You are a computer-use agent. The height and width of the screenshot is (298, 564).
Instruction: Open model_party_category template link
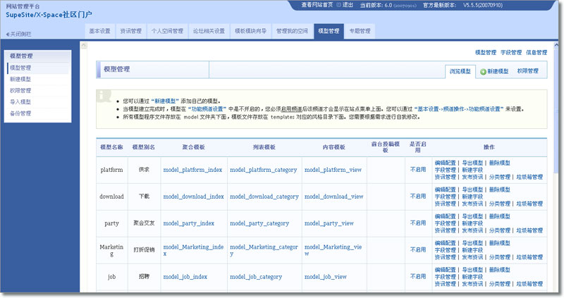(259, 223)
